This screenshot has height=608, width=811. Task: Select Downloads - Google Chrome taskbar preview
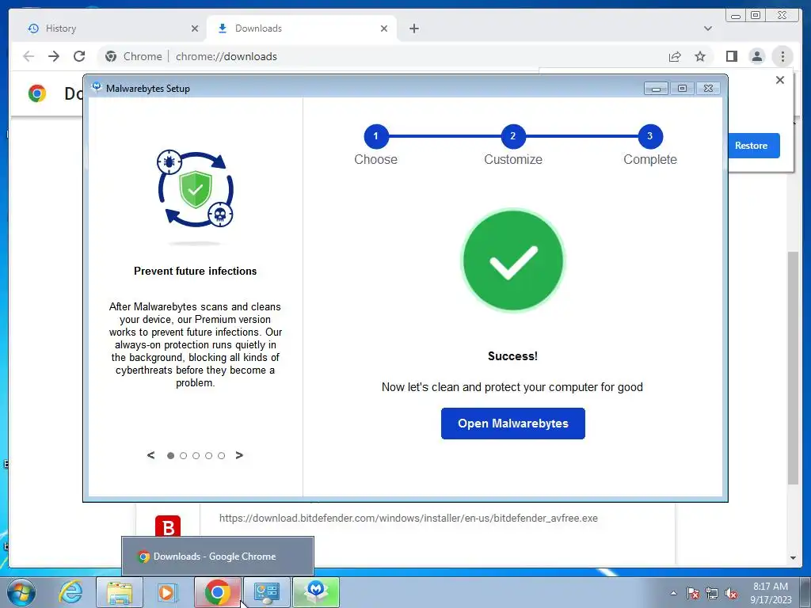click(218, 557)
